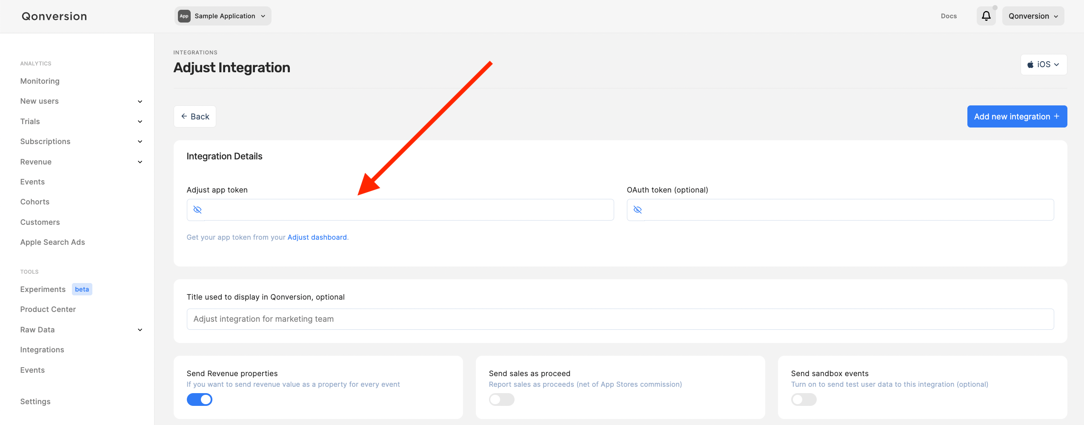Open the Sample Application dropdown
Image resolution: width=1084 pixels, height=425 pixels.
223,16
